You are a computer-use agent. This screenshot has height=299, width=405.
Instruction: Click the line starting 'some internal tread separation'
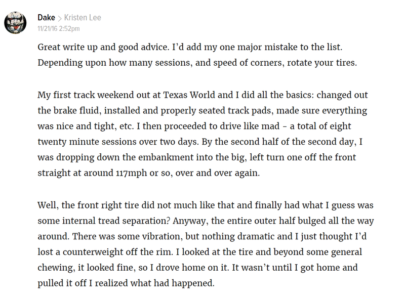tap(206, 221)
